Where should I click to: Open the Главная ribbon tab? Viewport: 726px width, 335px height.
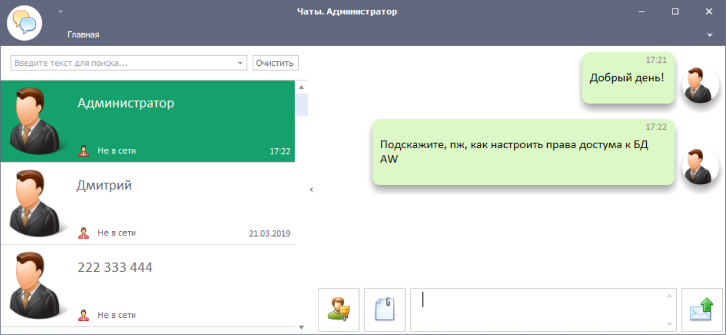[84, 35]
